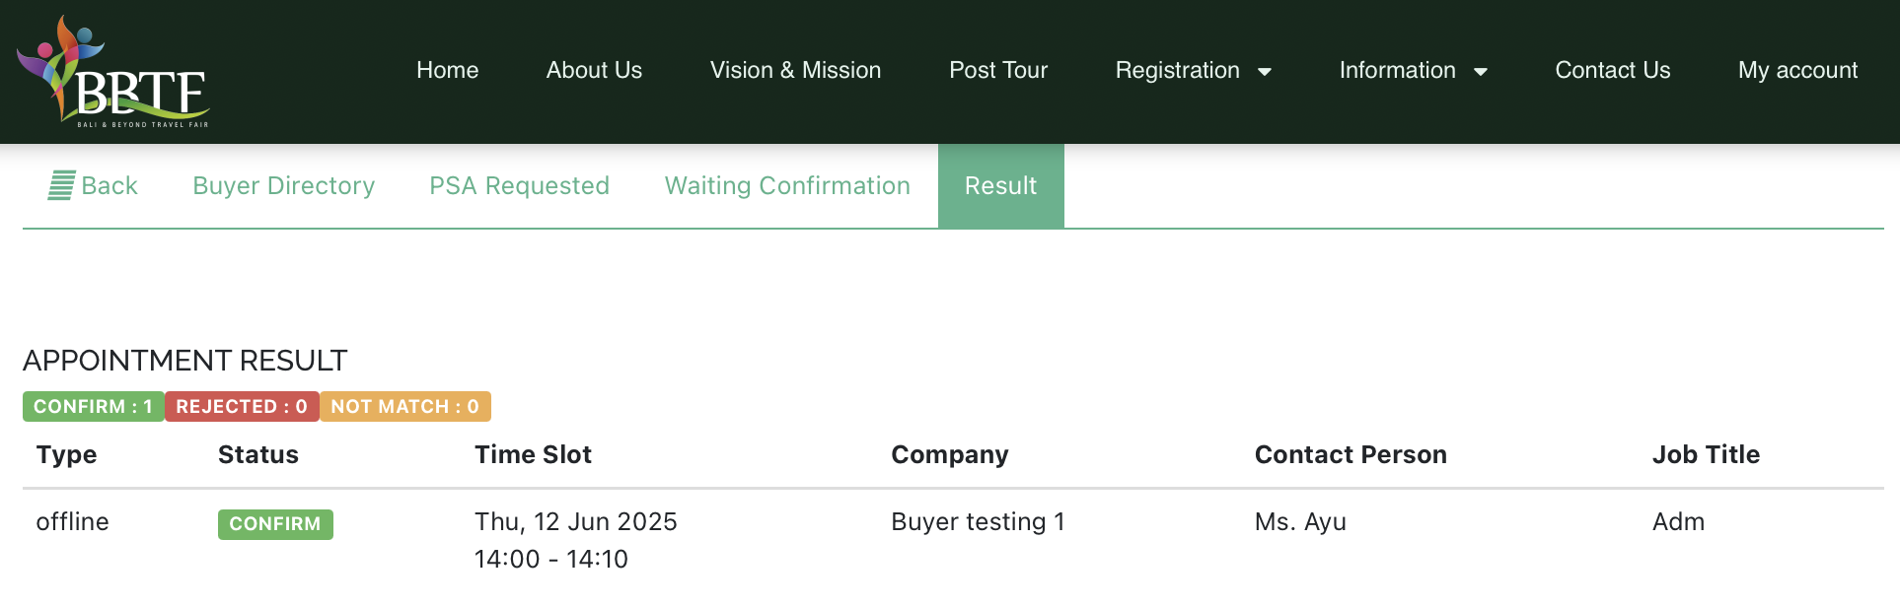Select the Result tab
This screenshot has width=1900, height=607.
click(x=1001, y=185)
